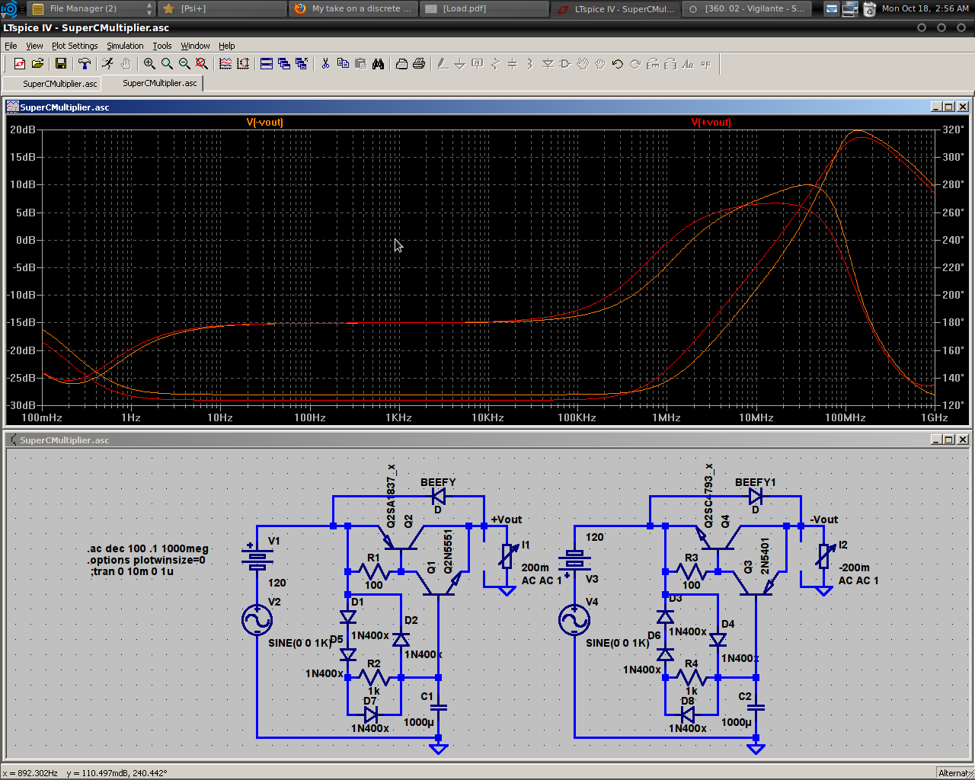This screenshot has width=975, height=780.
Task: Click the Pick Visible Traces icon
Action: coord(225,64)
